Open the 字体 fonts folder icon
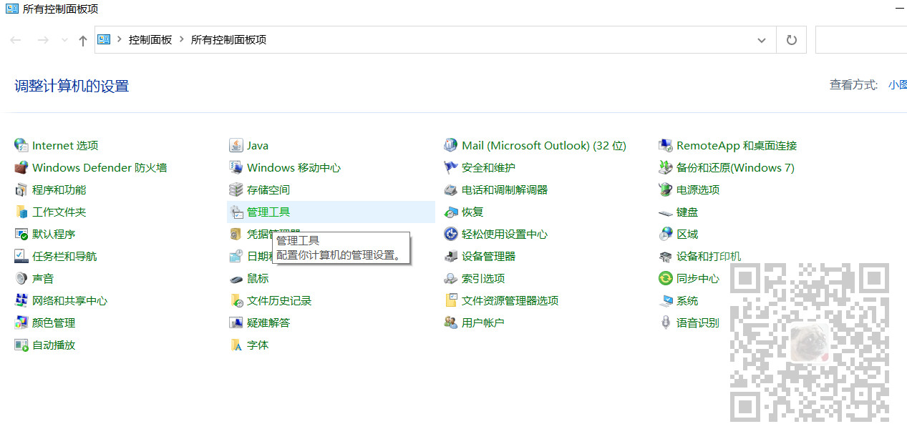Screen dimensions: 907x439 point(236,345)
